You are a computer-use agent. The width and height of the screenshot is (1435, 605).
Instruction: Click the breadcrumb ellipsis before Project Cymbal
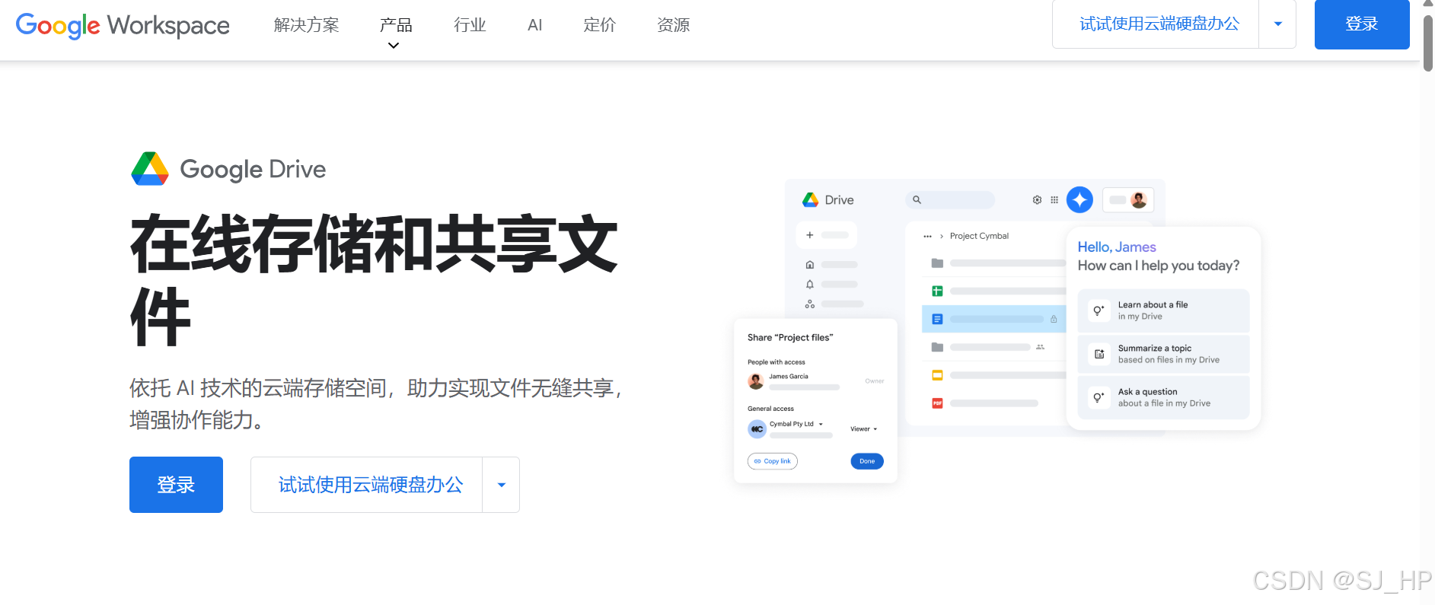pyautogui.click(x=927, y=236)
